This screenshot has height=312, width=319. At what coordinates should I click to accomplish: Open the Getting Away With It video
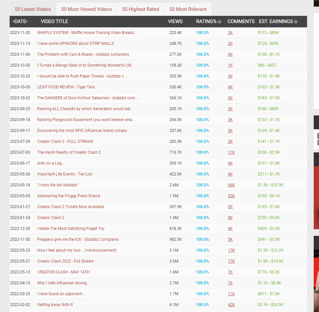[55, 305]
